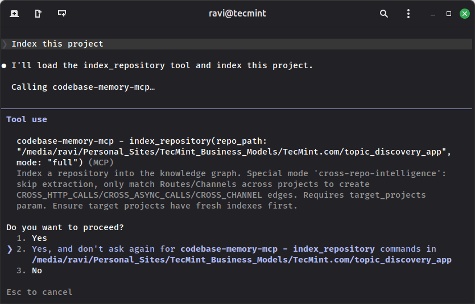The height and width of the screenshot is (304, 475).
Task: Select option 1. Yes
Action: click(x=32, y=238)
